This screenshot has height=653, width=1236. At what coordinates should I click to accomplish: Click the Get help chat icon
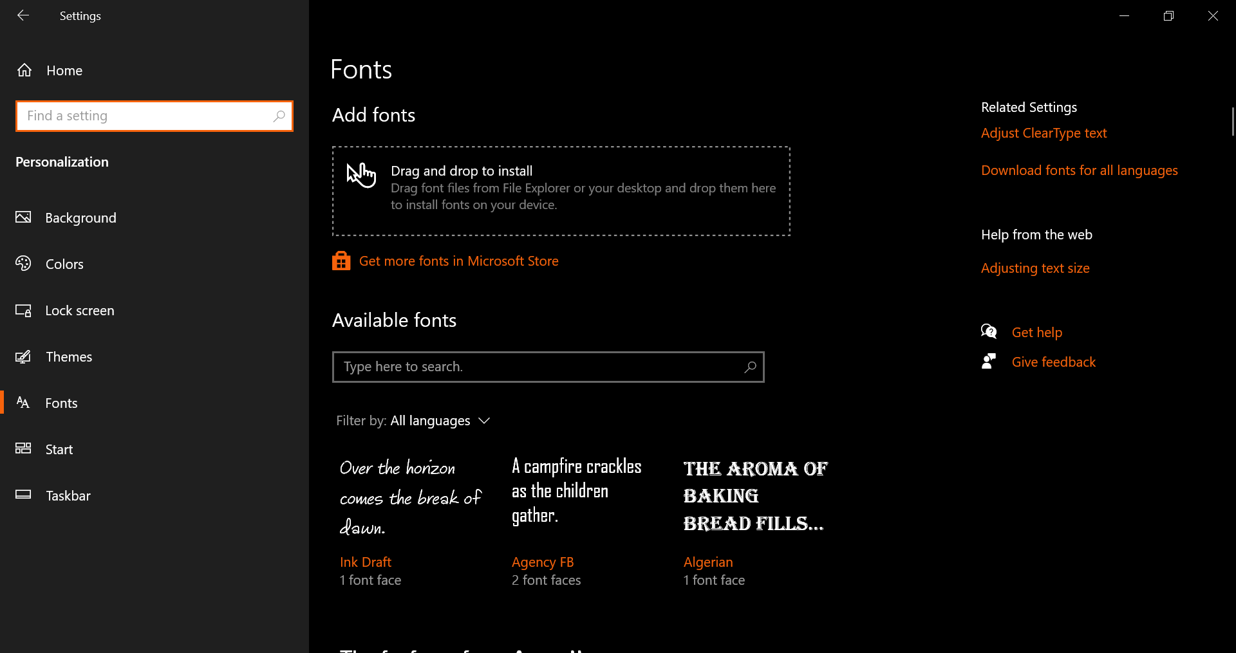click(989, 332)
